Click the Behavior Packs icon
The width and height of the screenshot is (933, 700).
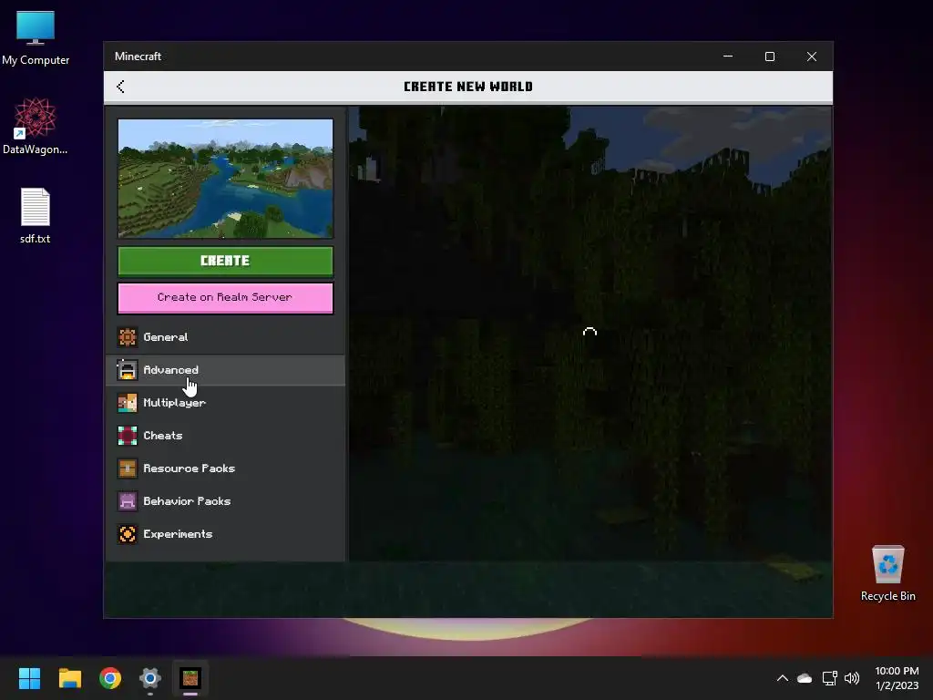click(x=127, y=501)
